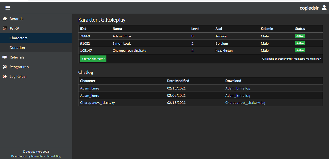Download Adam_Emre.log dated 02/09/2021
Image resolution: width=329 pixels, height=159 pixels.
pos(238,96)
